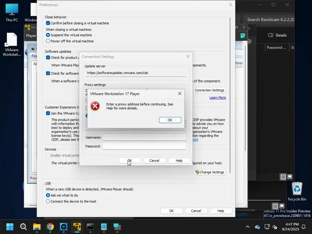Open the Connection Settings button in Preferences

tap(209, 90)
